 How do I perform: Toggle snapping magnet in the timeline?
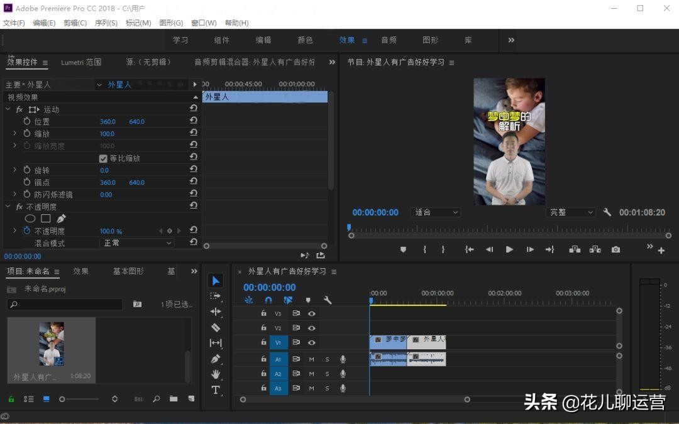pyautogui.click(x=268, y=300)
